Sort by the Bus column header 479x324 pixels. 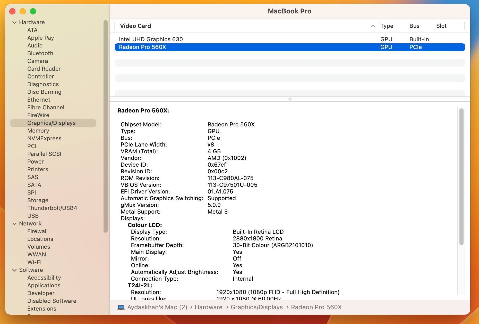pos(414,26)
